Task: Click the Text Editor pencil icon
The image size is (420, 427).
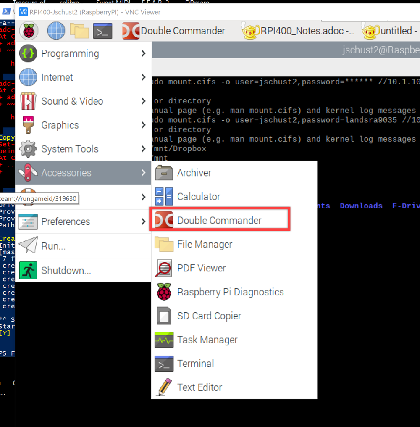Action: [x=164, y=387]
